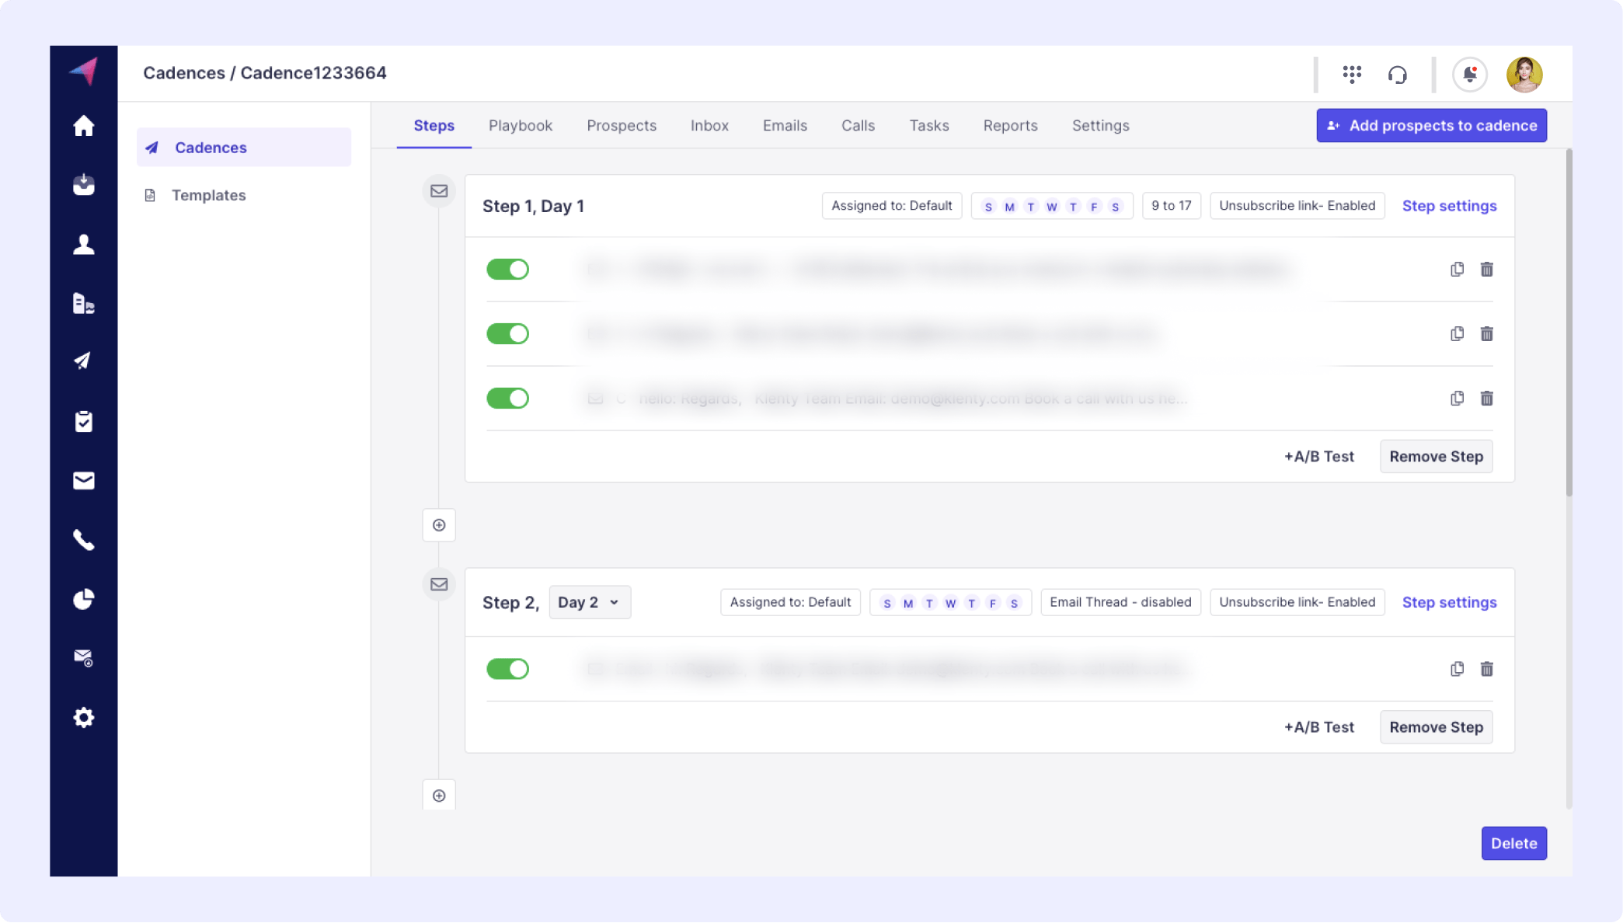Click the headset support icon

pyautogui.click(x=1397, y=75)
